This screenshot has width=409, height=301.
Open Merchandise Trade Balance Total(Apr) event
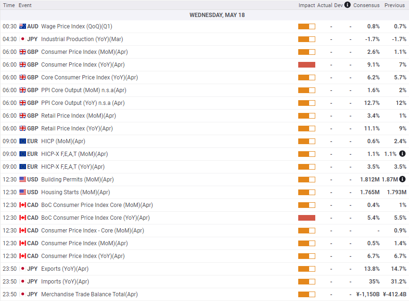pos(89,294)
